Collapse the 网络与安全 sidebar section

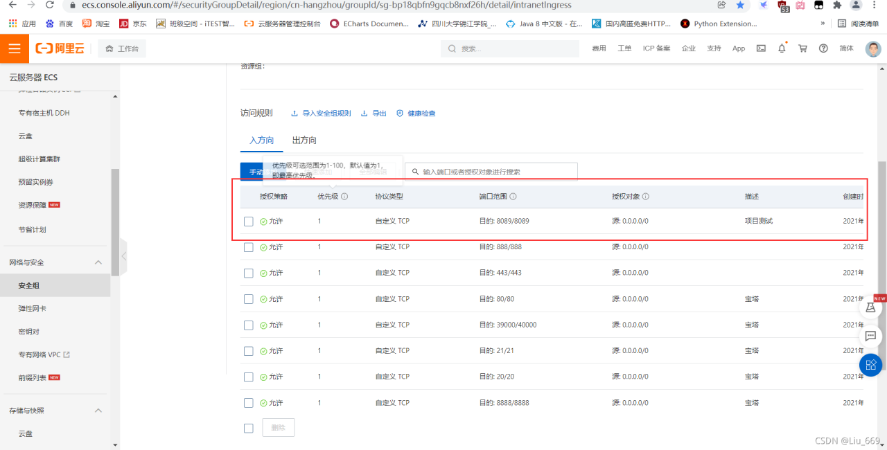98,262
